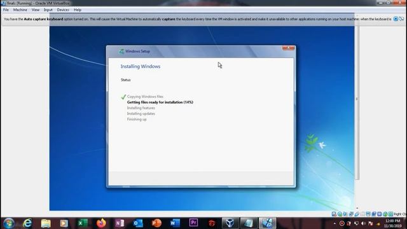Screen dimensions: 407x229
Task: Open the volume speaker tray icon
Action: (363, 223)
